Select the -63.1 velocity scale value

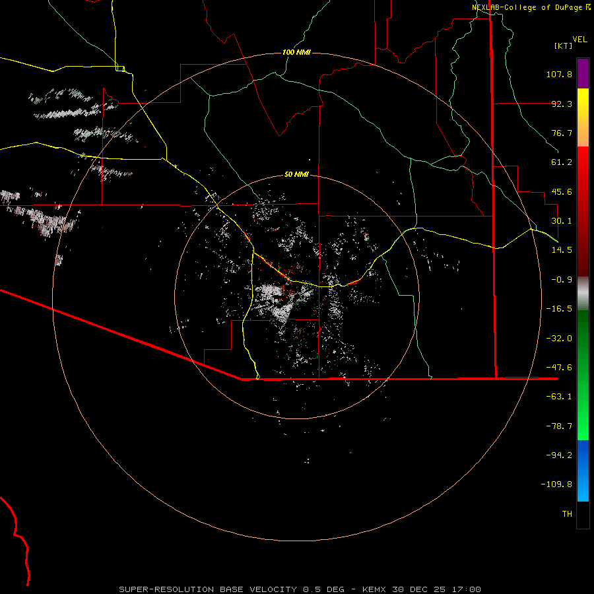point(559,397)
